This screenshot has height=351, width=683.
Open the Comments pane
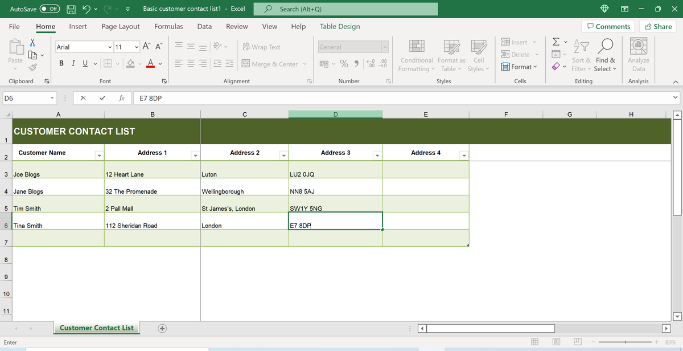pyautogui.click(x=608, y=26)
